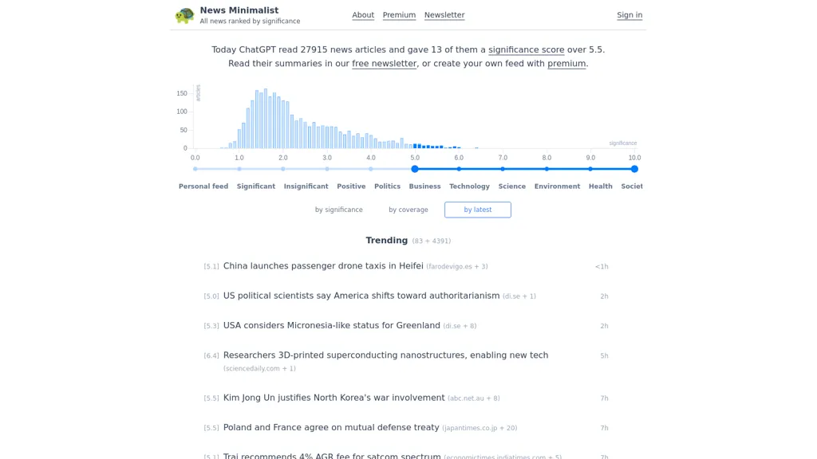Click the News Minimalist site title
The height and width of the screenshot is (459, 817).
pos(239,10)
